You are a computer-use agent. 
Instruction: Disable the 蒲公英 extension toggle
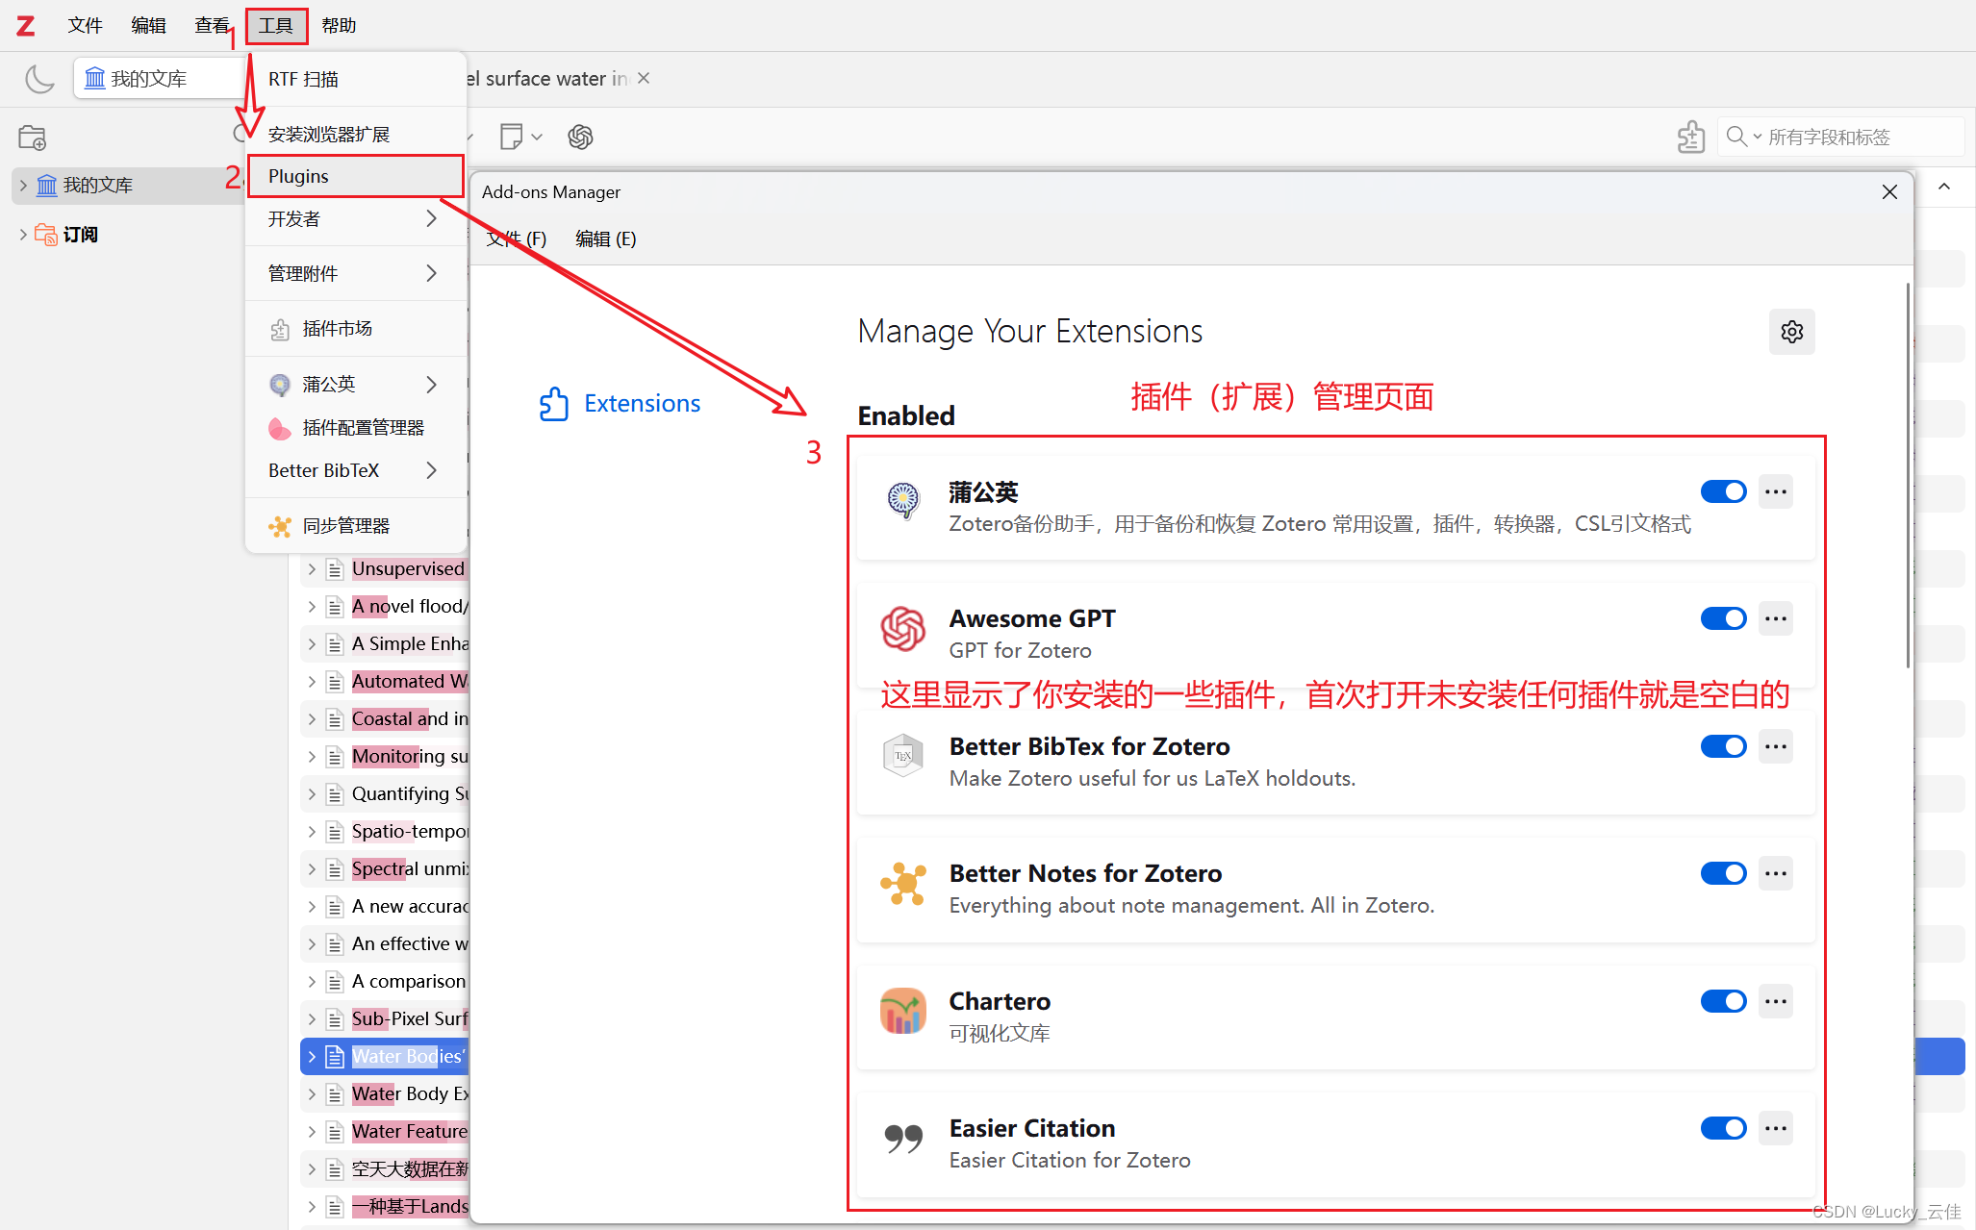click(1723, 491)
